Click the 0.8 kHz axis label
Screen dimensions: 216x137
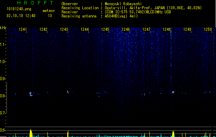pyautogui.click(x=2, y=96)
